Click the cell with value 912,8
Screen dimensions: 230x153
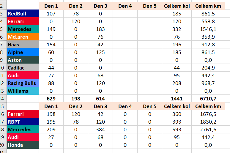coord(206,45)
